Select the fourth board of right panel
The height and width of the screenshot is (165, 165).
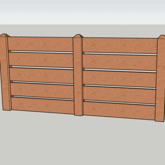(x=119, y=95)
